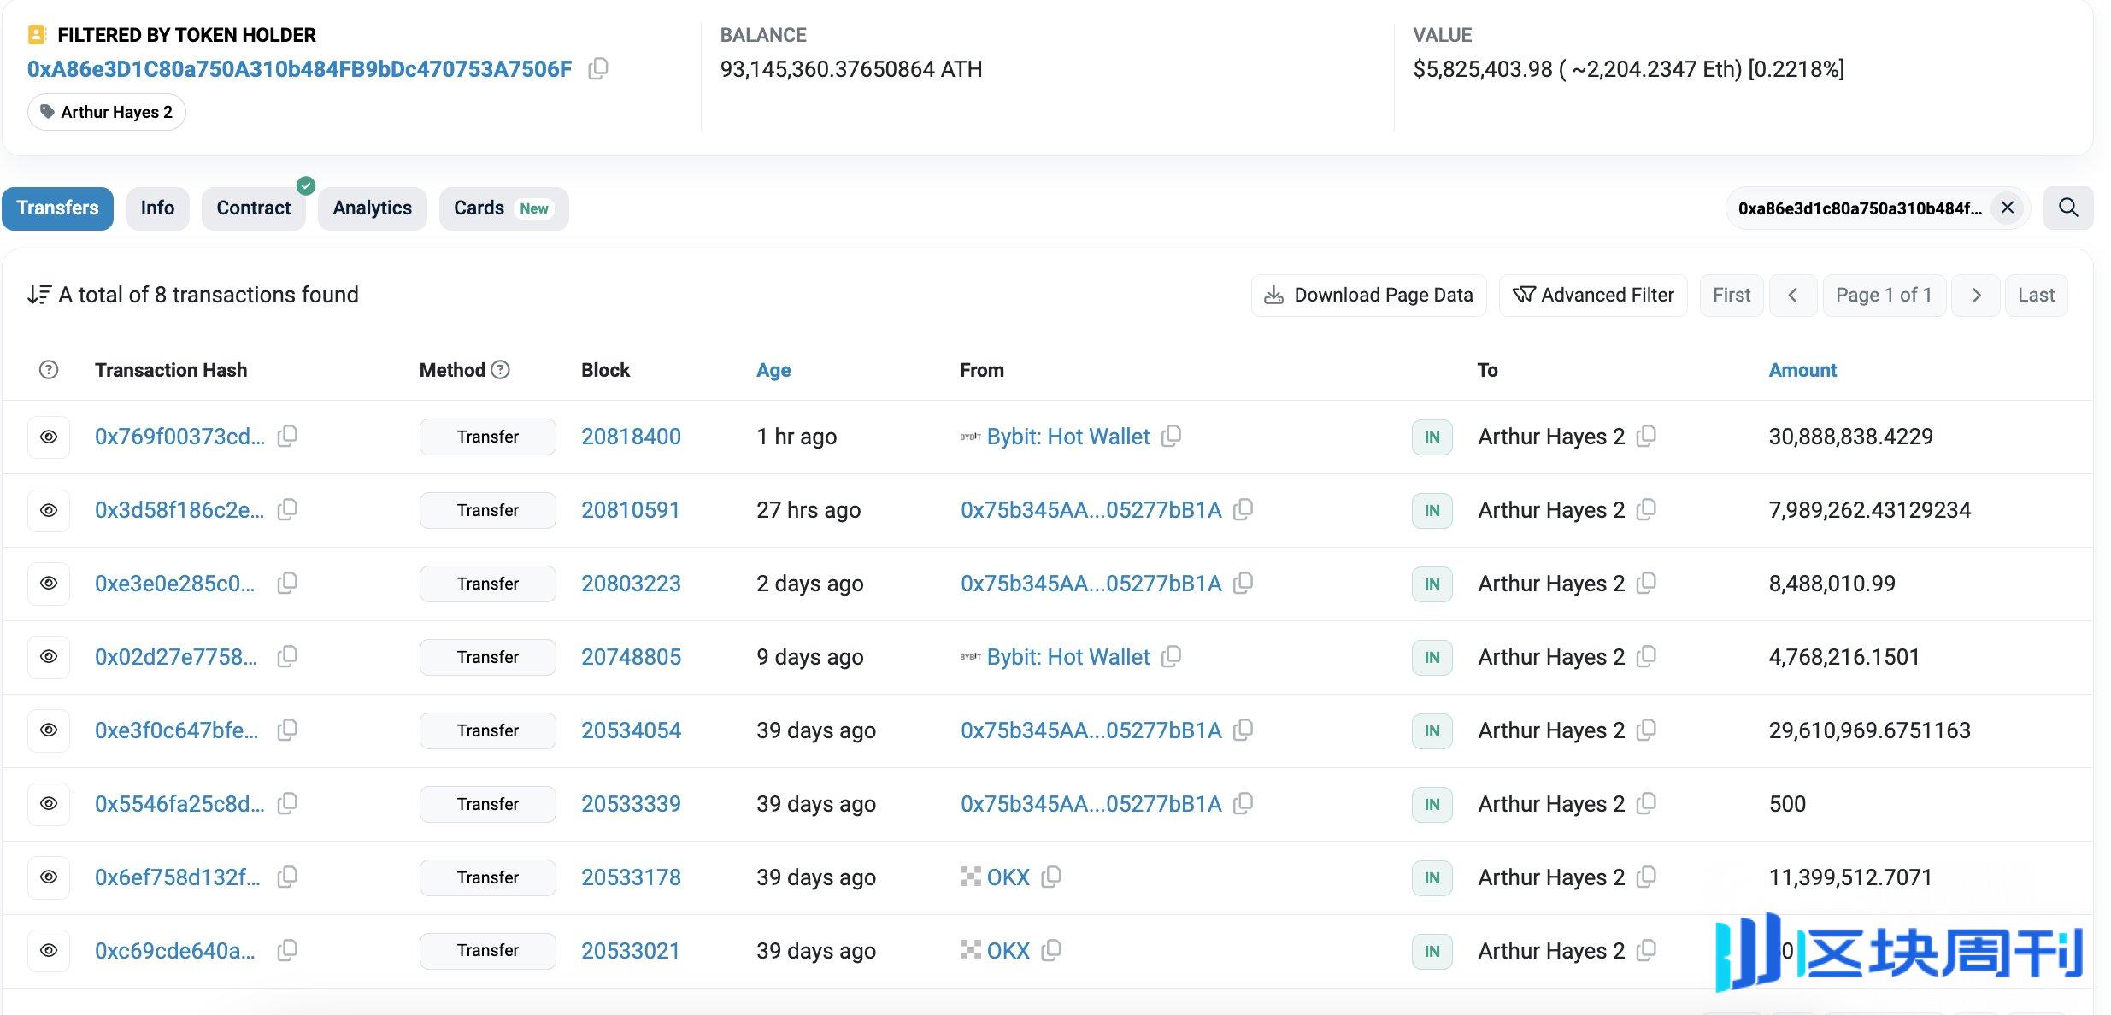Toggle details eye for 0x5546fa25c8d row
Screen dimensions: 2111x1015
(x=49, y=804)
